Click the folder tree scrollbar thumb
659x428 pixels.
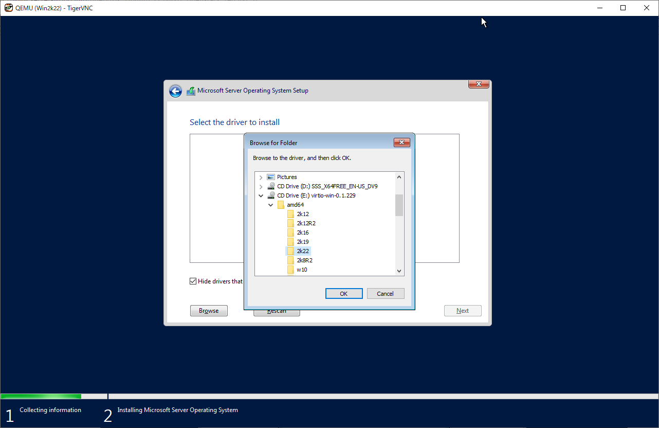pyautogui.click(x=399, y=205)
